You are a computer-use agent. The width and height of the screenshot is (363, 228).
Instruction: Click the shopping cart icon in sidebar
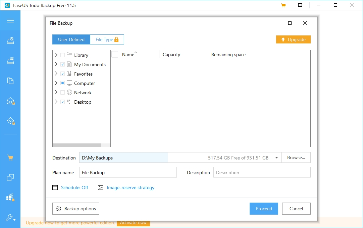click(x=10, y=158)
